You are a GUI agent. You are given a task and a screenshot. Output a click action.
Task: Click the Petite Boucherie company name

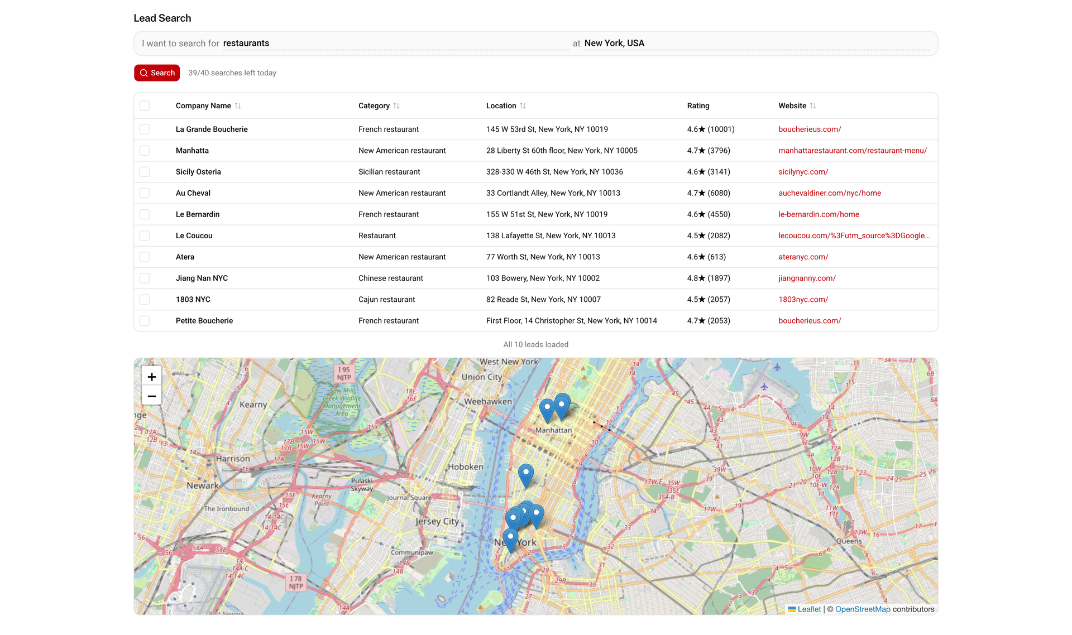[204, 320]
